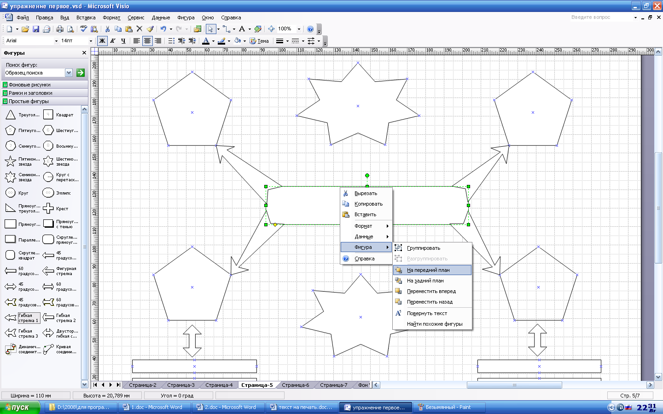Toggle italic formatting (К)
Screen dimensions: 663x414
[113, 41]
